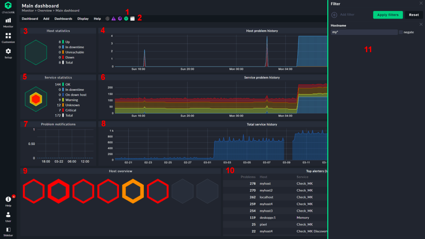
Task: Click the Add filter plus icon
Action: tap(334, 15)
